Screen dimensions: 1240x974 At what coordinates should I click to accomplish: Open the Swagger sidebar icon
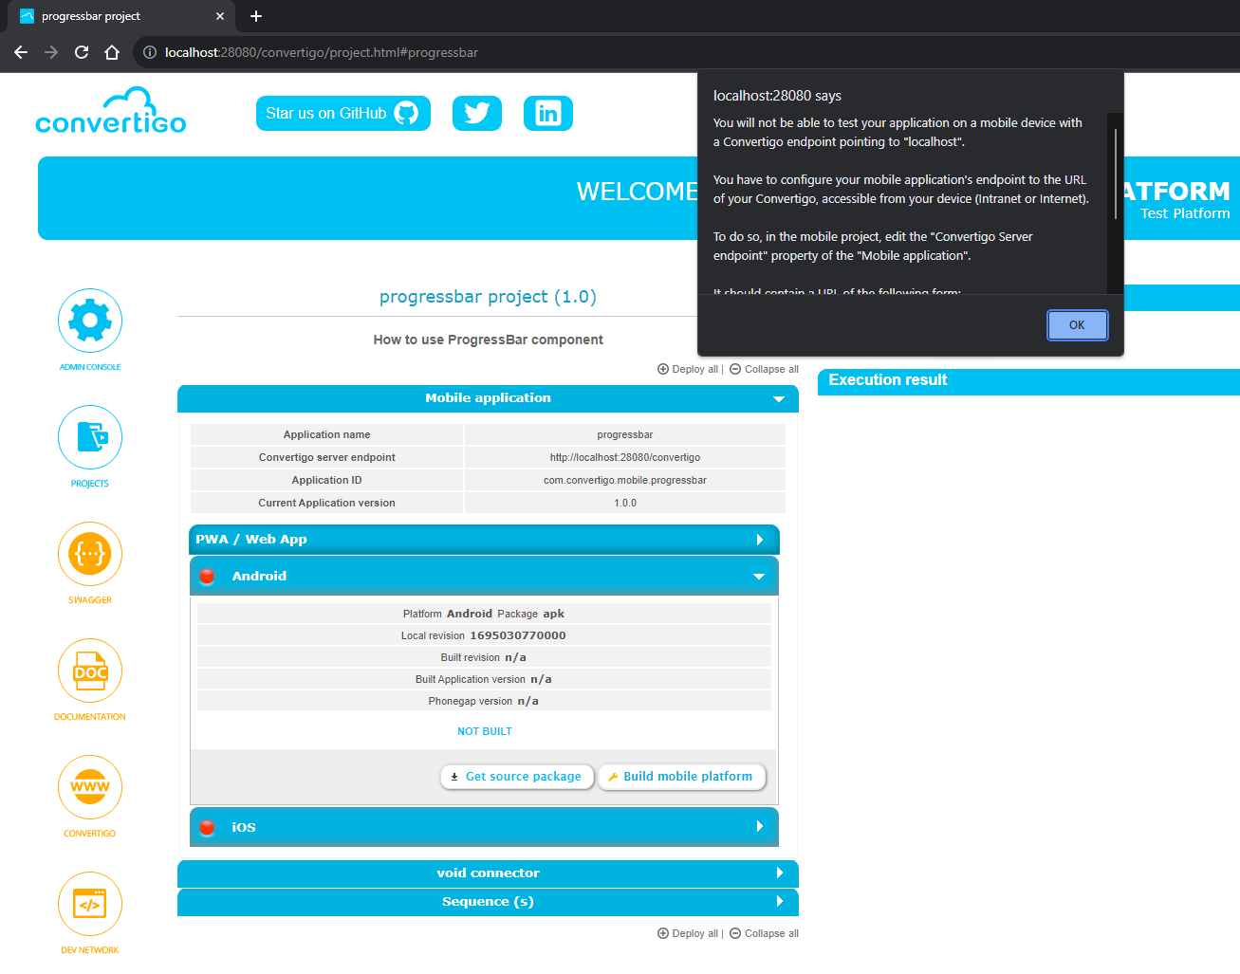pos(90,554)
